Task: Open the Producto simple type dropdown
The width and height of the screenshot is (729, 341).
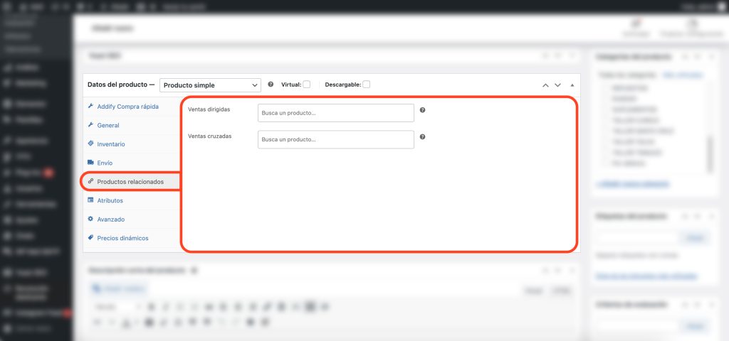Action: pos(210,85)
